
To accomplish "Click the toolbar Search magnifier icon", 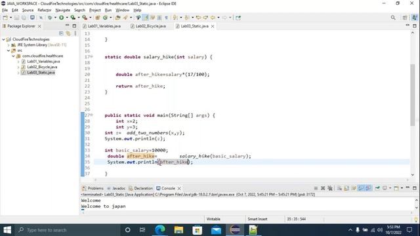I will pyautogui.click(x=393, y=18).
